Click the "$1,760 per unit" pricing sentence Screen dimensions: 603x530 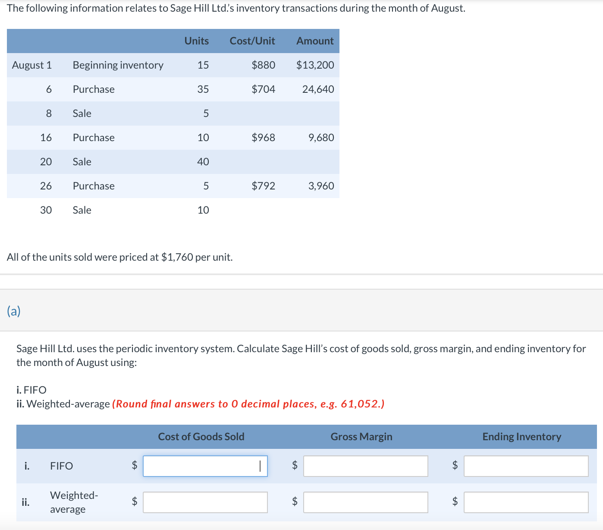coord(120,257)
